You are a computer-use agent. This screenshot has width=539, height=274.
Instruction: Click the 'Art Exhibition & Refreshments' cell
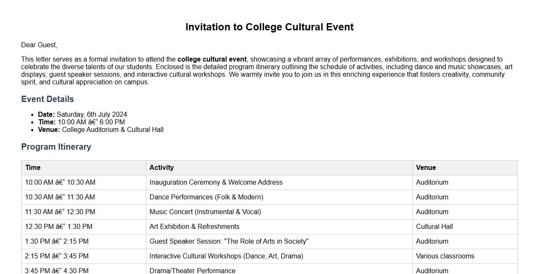[194, 227]
